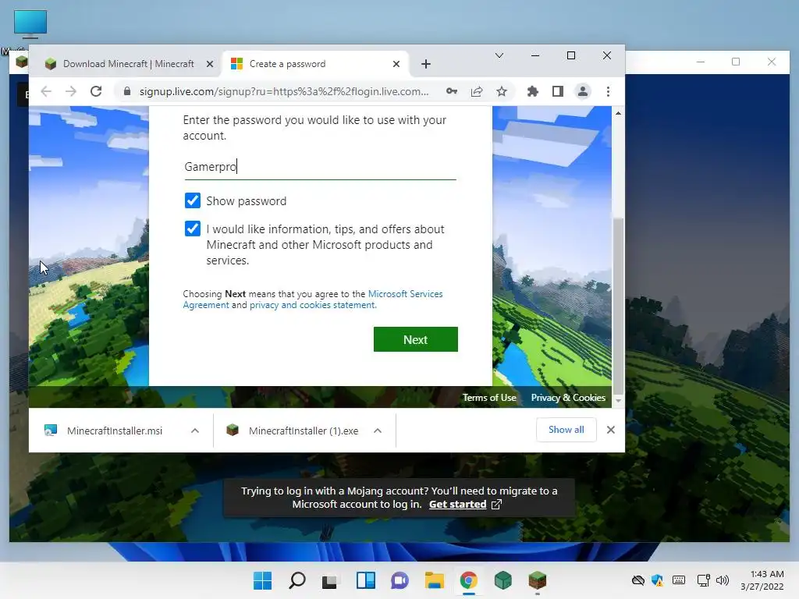Click the password input field
The width and height of the screenshot is (799, 599).
(x=320, y=167)
